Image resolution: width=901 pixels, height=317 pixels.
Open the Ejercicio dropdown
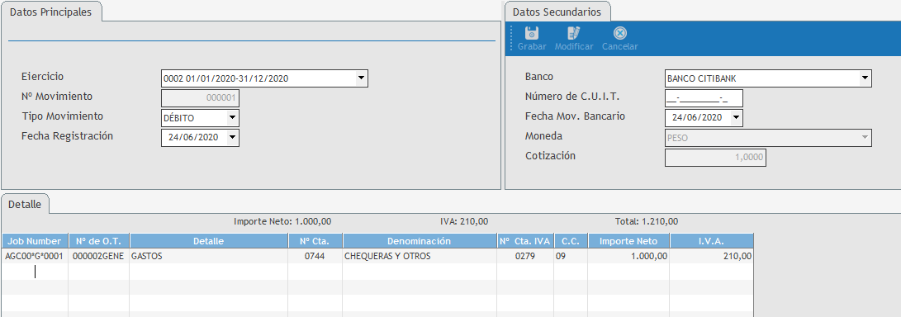361,78
